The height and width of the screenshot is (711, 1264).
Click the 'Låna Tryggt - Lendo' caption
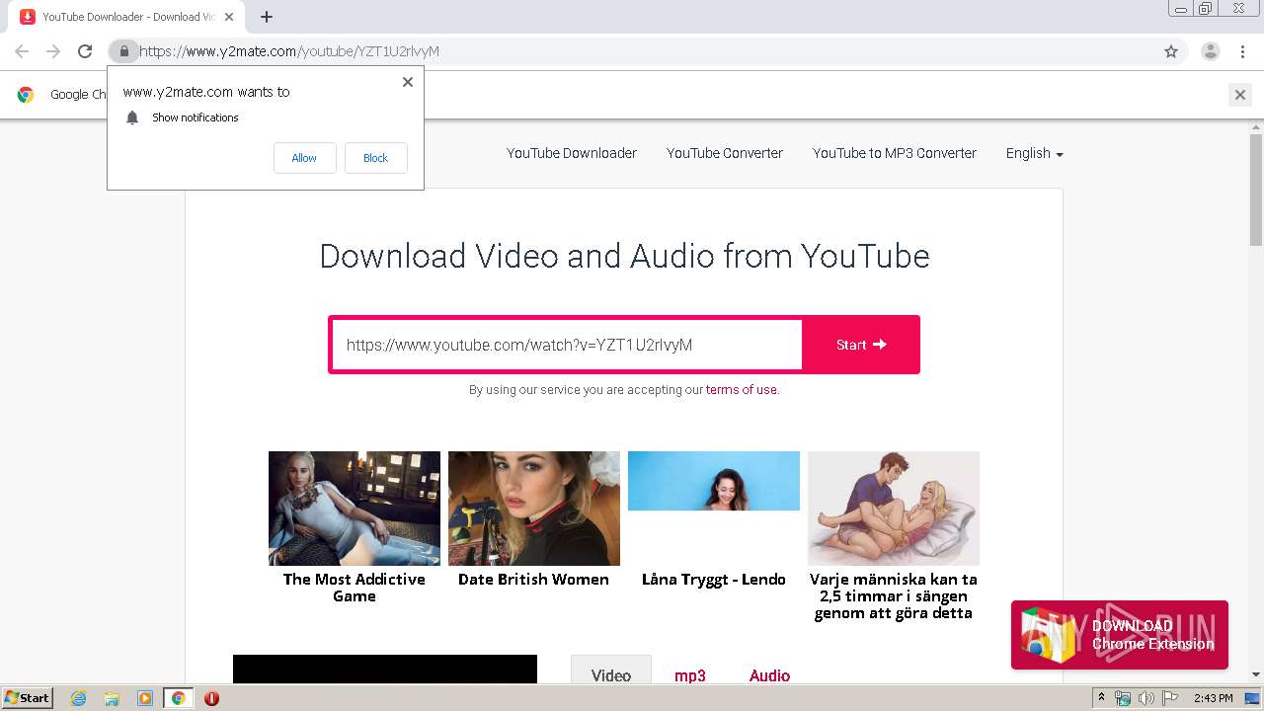[x=714, y=580]
